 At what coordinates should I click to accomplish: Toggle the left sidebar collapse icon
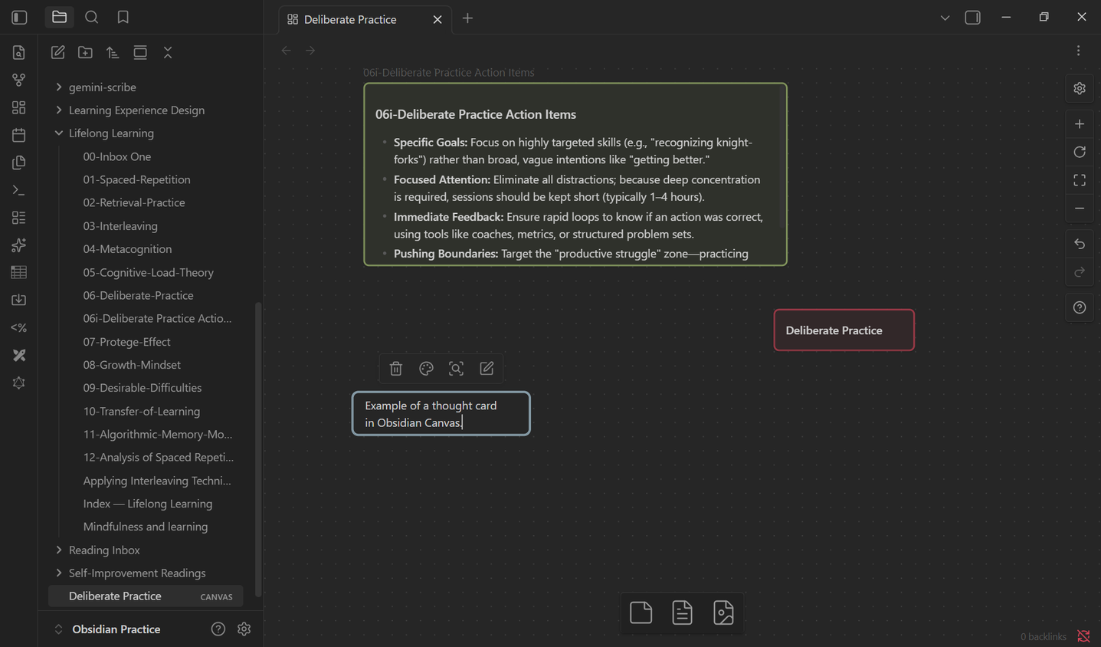19,17
